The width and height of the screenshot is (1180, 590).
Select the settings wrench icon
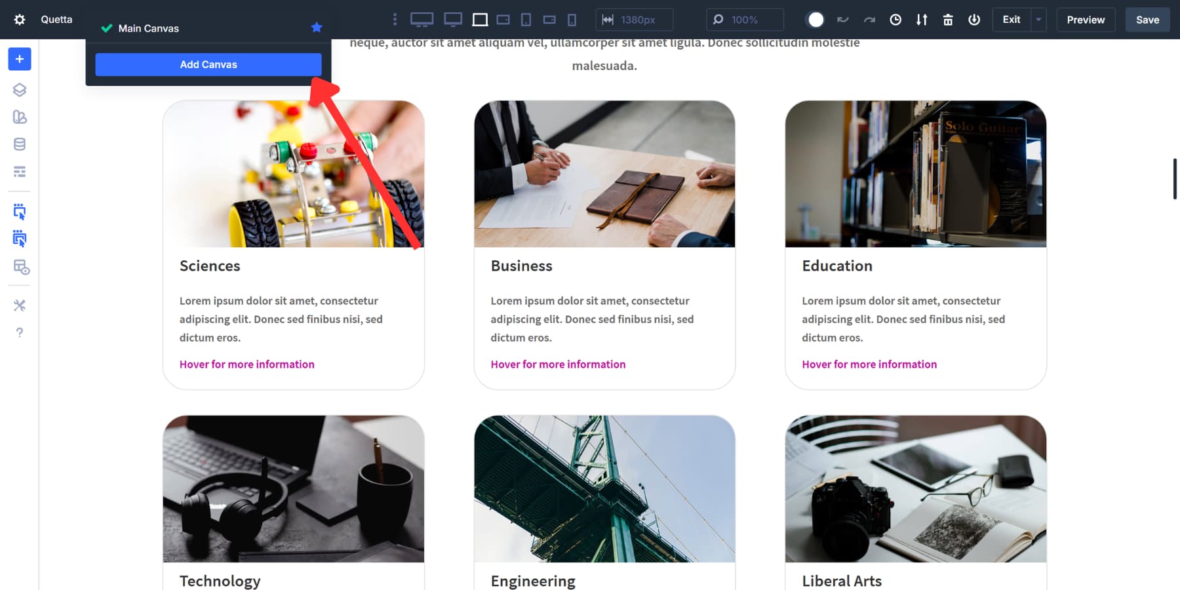tap(19, 305)
